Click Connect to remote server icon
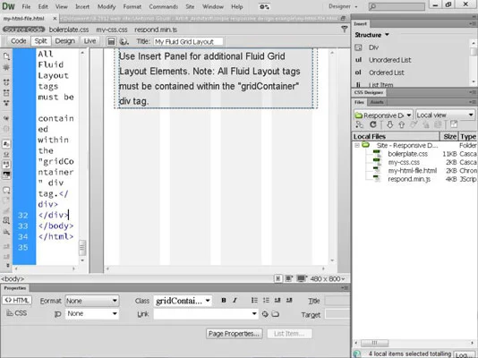This screenshot has width=478, height=358. coord(360,124)
